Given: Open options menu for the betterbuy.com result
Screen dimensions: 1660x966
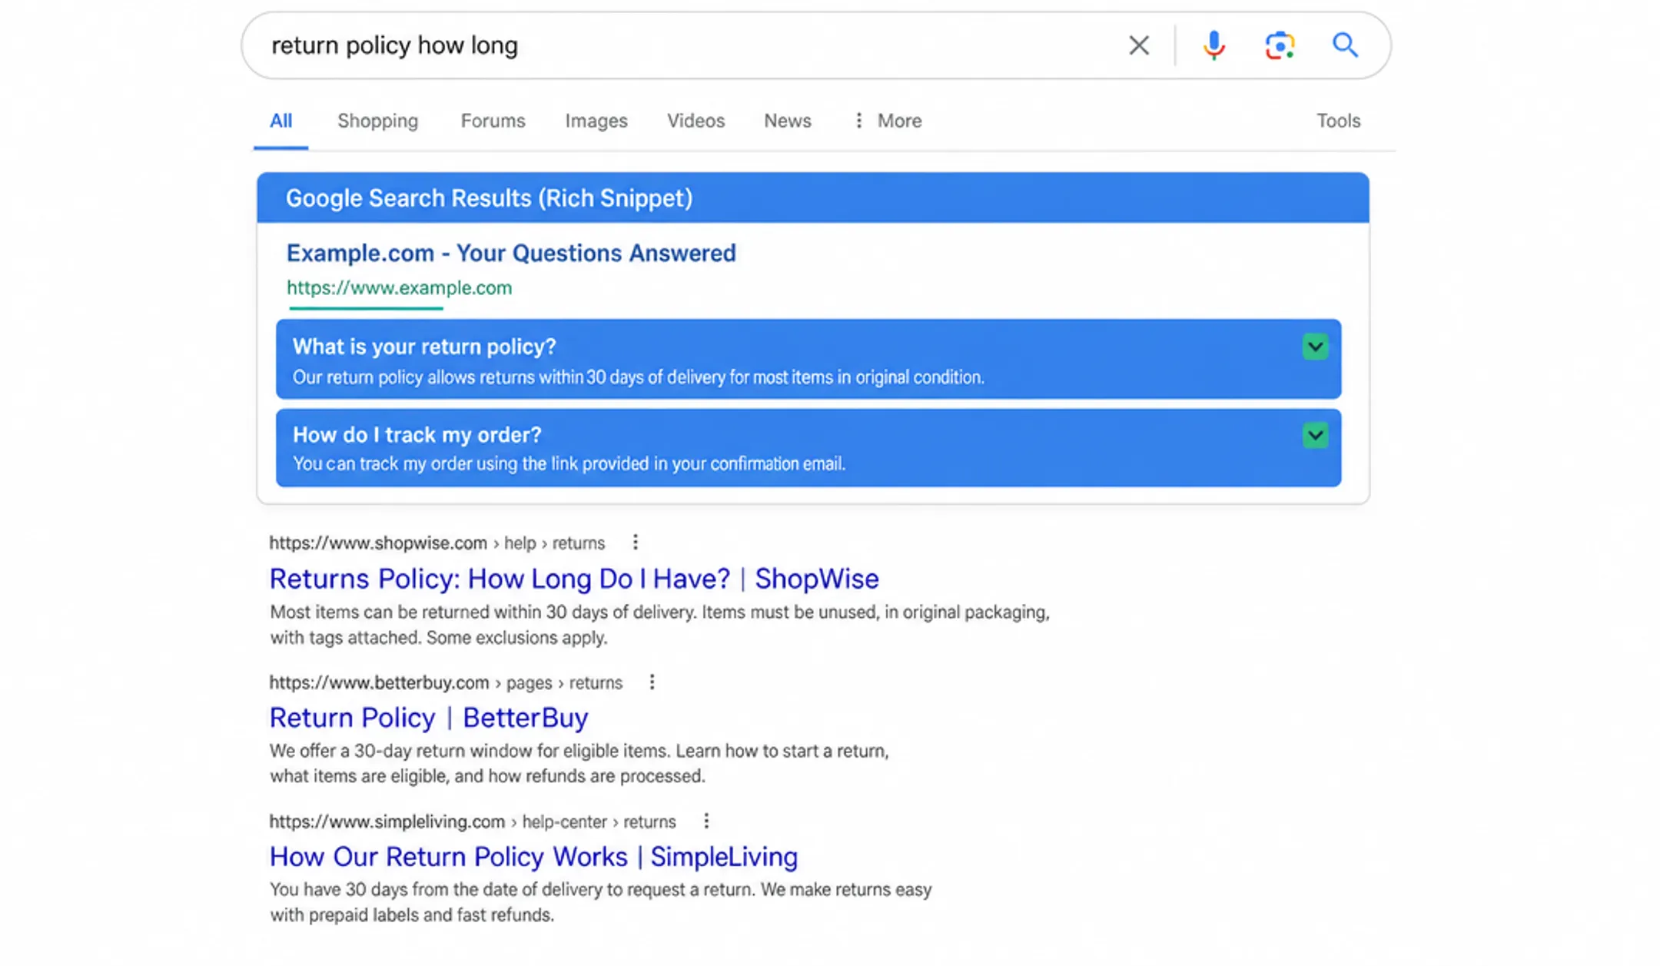Looking at the screenshot, I should click(x=652, y=682).
